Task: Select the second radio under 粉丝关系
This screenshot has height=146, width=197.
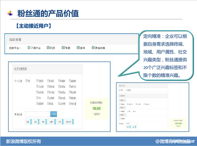Action: tap(126, 90)
